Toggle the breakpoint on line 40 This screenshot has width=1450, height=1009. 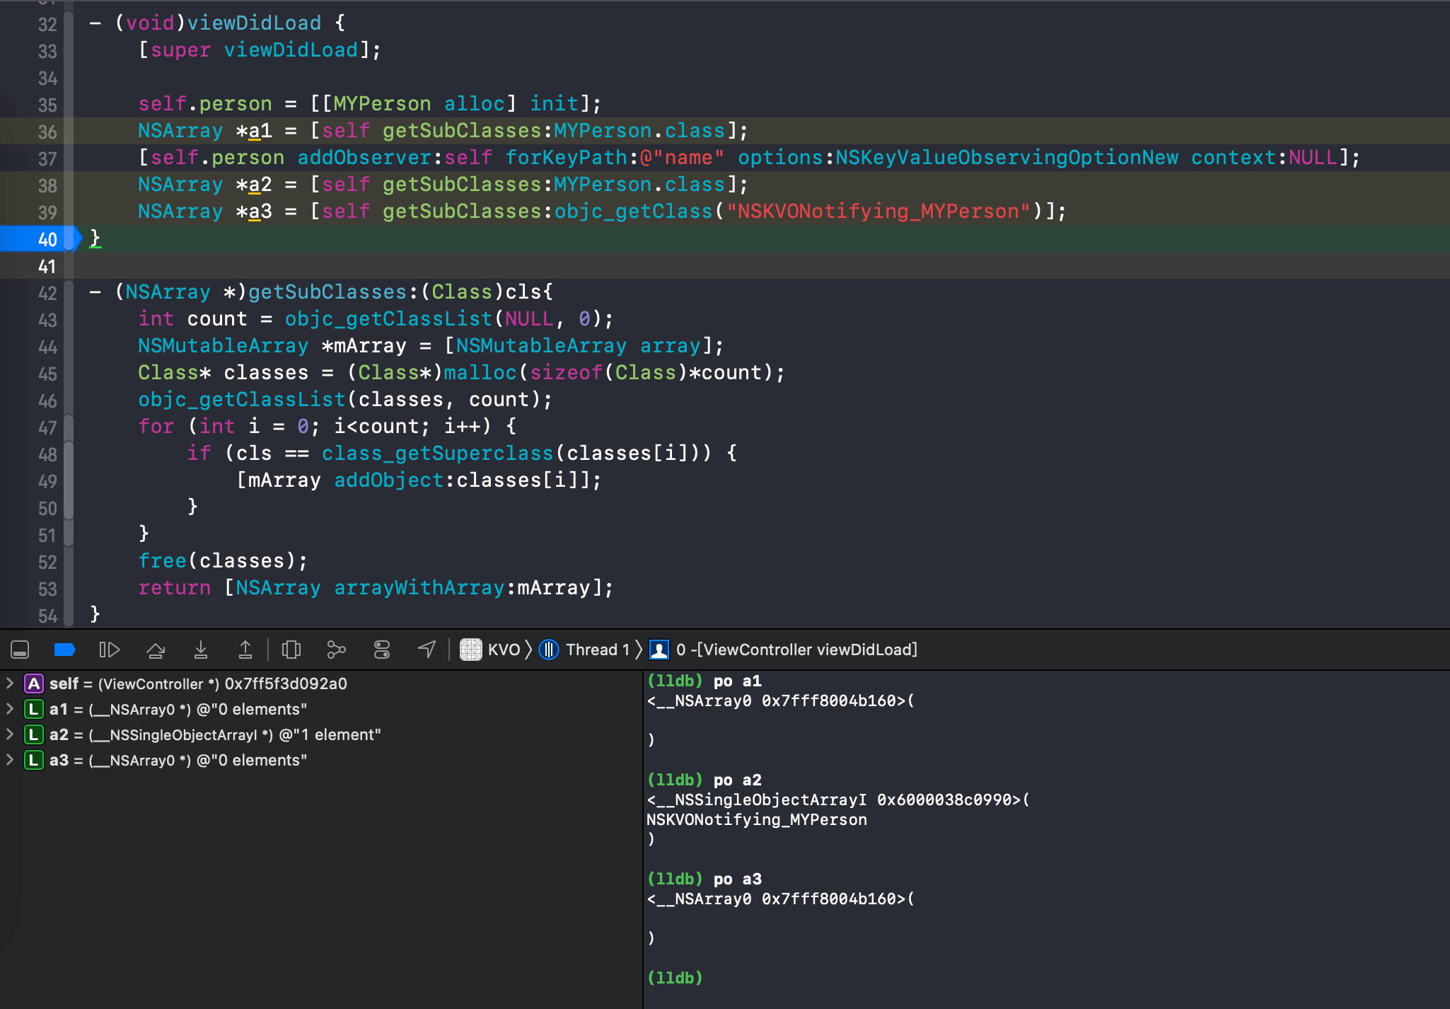pyautogui.click(x=41, y=239)
